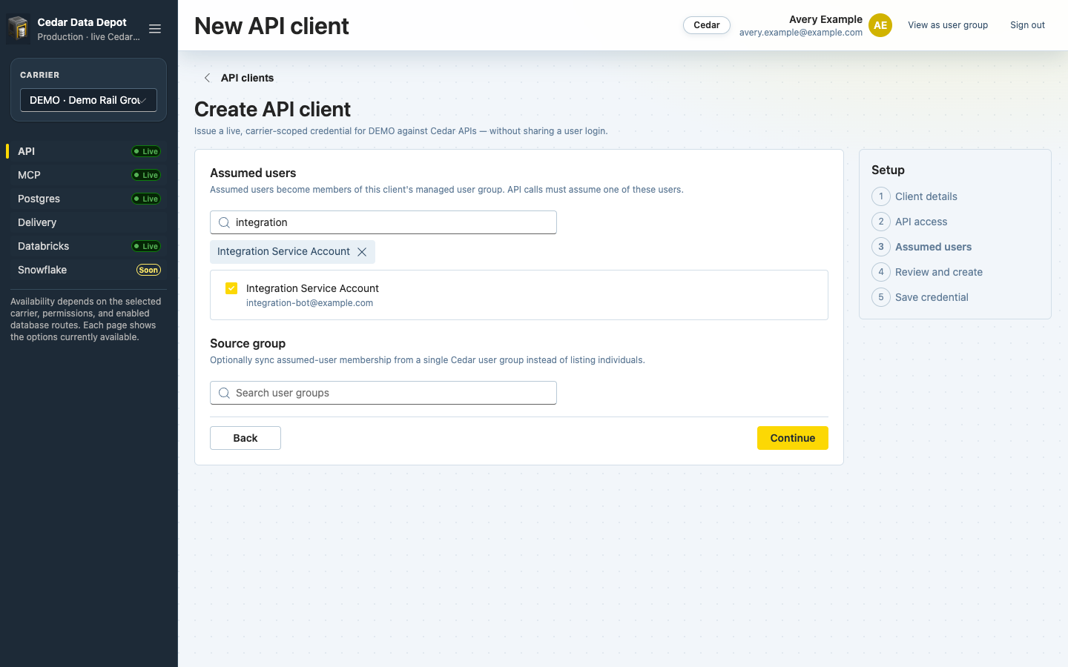Click the search icon in assumed users field
The image size is (1068, 667).
click(224, 222)
